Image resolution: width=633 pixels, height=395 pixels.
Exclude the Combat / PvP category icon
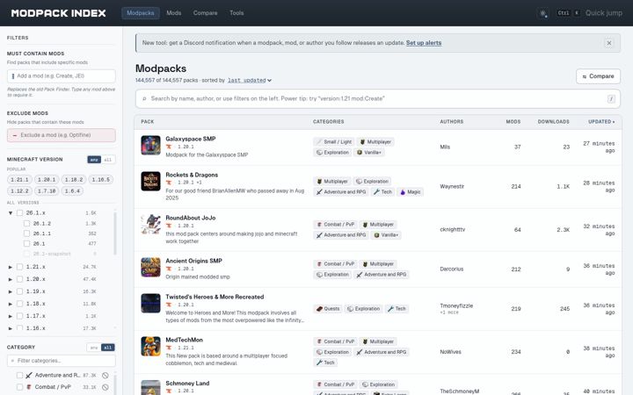[105, 387]
